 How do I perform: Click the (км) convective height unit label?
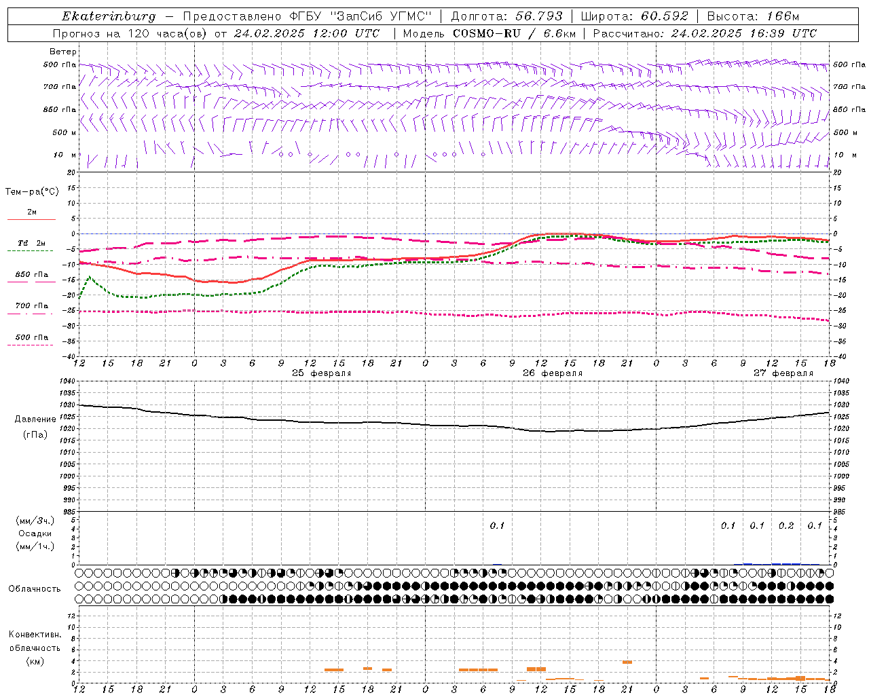[x=35, y=661]
